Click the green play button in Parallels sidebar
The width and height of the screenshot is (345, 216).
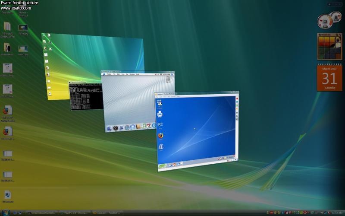point(237,105)
